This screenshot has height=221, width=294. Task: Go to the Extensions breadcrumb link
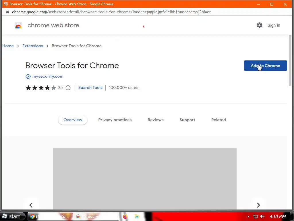[x=33, y=46]
